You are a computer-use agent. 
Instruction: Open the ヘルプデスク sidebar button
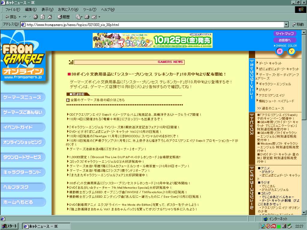[23, 187]
